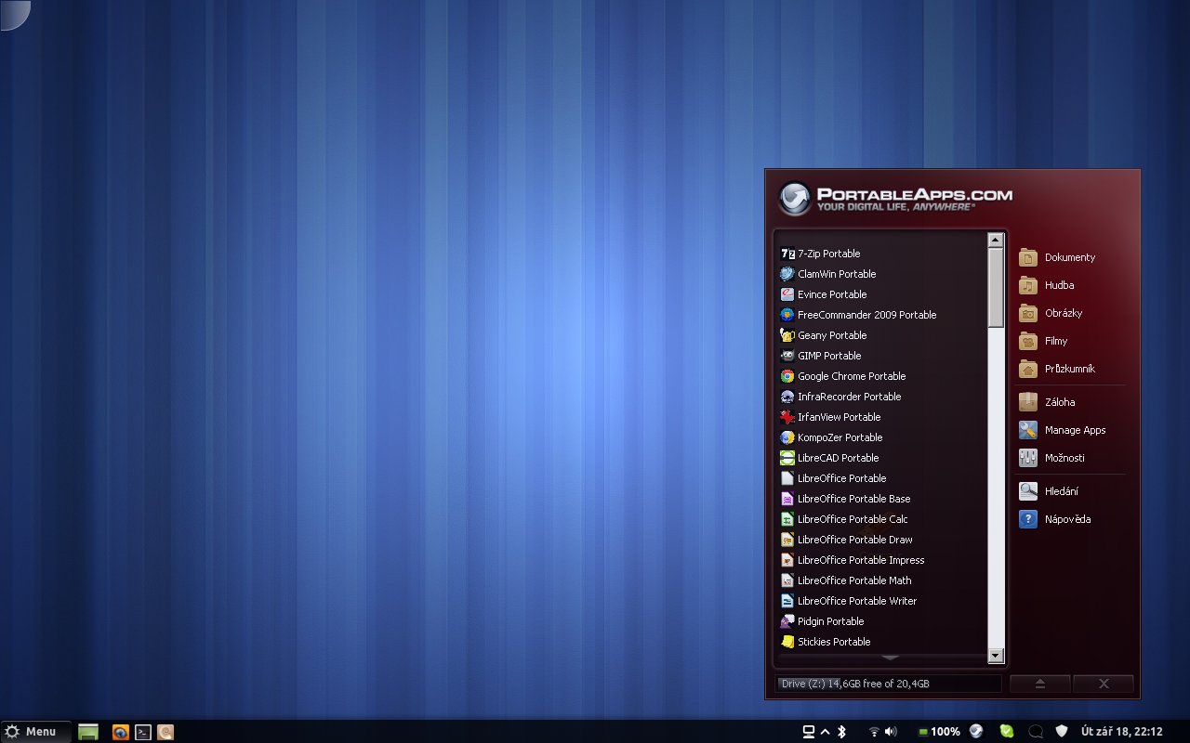Open the volume speaker tray icon

pos(891,732)
